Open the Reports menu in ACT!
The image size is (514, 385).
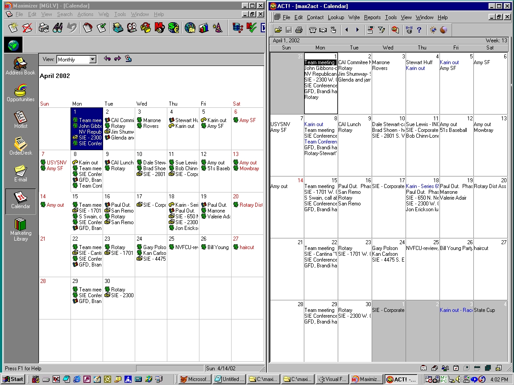coord(373,17)
